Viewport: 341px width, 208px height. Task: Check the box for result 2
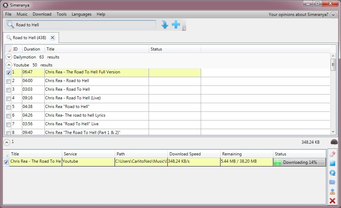(x=8, y=81)
